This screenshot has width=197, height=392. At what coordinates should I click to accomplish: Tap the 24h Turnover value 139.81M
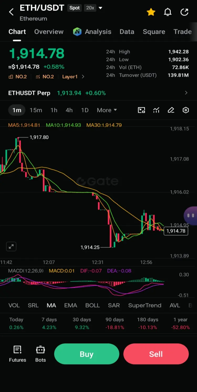pos(178,75)
